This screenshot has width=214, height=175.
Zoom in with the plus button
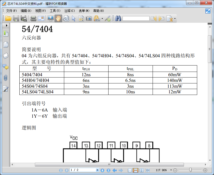(x=205, y=170)
